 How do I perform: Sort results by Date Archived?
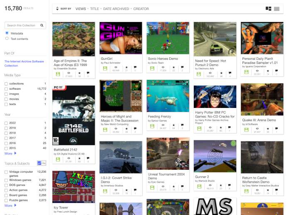[x=116, y=9]
